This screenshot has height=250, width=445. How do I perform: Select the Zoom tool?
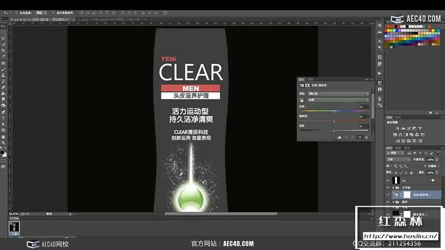[3, 143]
